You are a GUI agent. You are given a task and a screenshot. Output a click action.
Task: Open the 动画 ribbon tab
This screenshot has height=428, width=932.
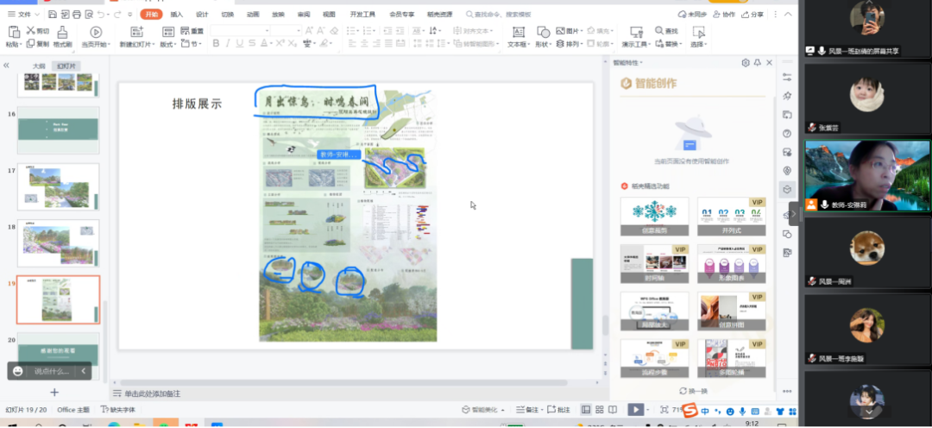pyautogui.click(x=253, y=15)
